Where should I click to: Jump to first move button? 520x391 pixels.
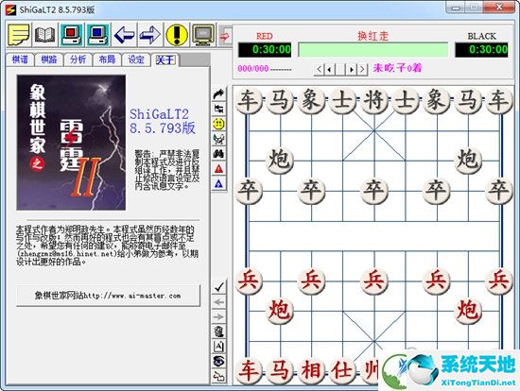pos(319,69)
